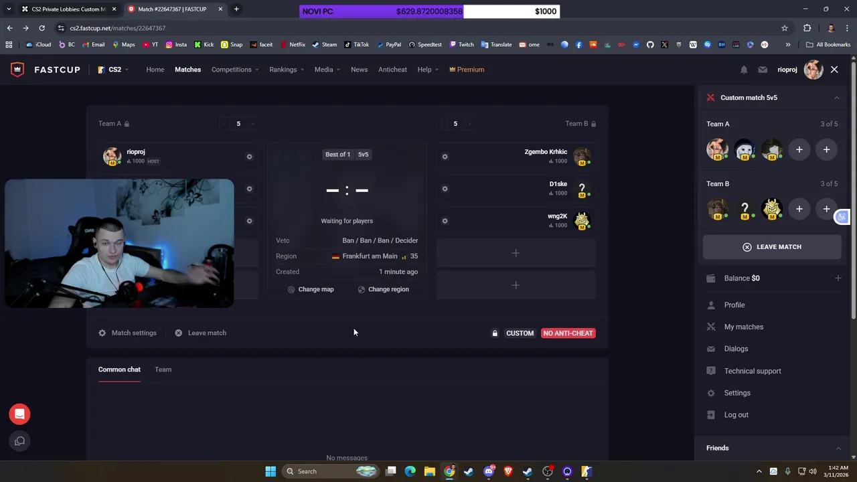Screen dimensions: 857x482
Task: Click the Team B lock icon
Action: click(x=593, y=124)
